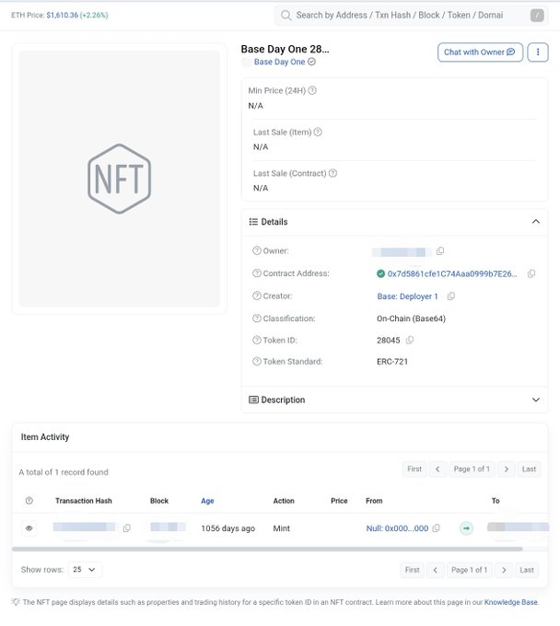The image size is (560, 626).
Task: Click the blurred owner address link
Action: point(402,252)
